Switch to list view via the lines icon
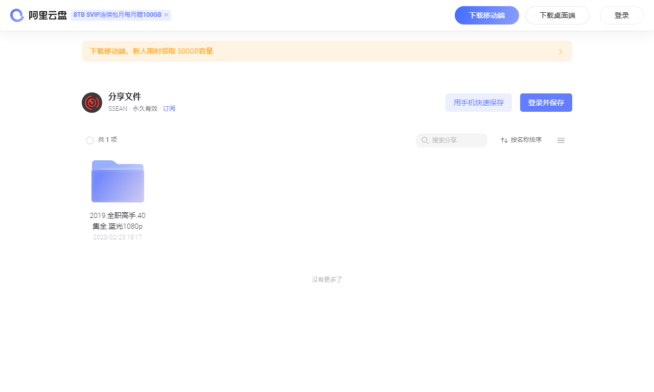654x392 pixels. tap(561, 140)
